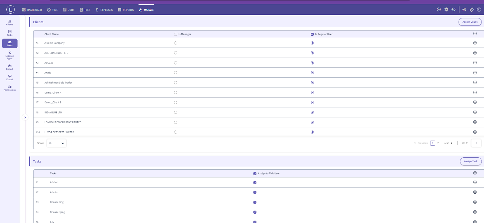Click the CIS task row name

point(52,221)
